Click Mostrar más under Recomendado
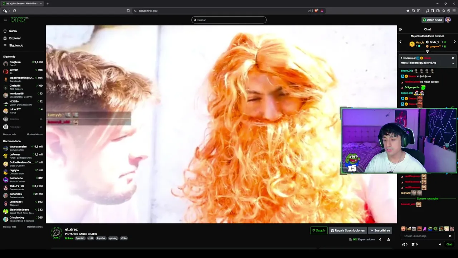The width and height of the screenshot is (458, 258). 10,227
